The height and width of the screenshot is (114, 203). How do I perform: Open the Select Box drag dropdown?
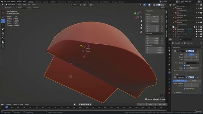(x=36, y=8)
